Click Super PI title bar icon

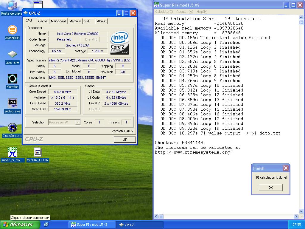(x=156, y=5)
